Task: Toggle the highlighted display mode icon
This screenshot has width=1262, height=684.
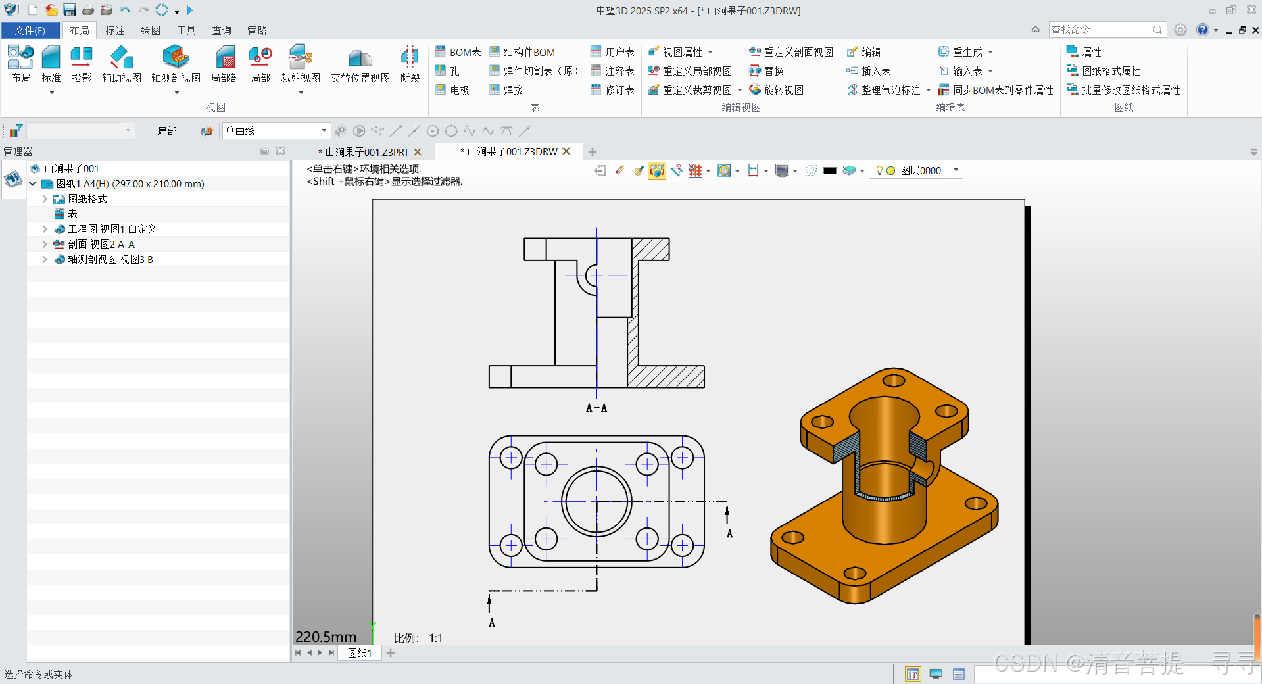Action: 657,170
